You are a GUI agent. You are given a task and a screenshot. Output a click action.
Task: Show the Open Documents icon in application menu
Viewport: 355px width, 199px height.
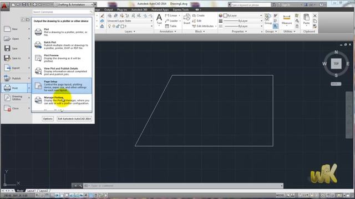[28, 20]
